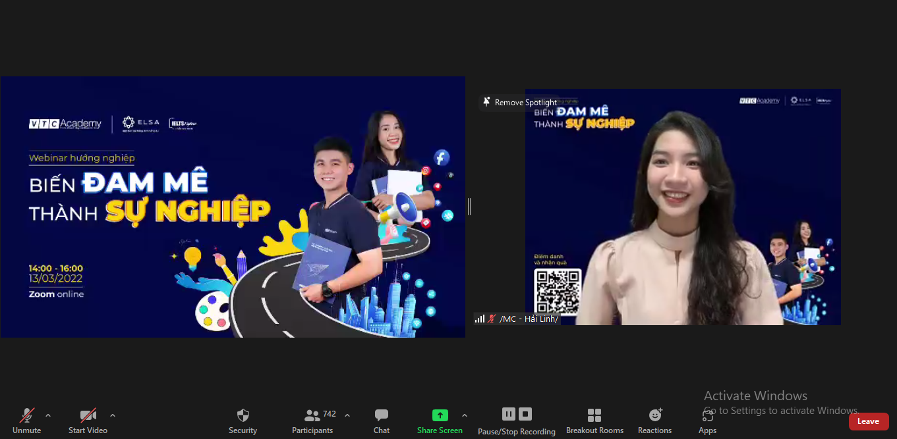The image size is (897, 439).
Task: Open the Reactions menu
Action: click(654, 420)
